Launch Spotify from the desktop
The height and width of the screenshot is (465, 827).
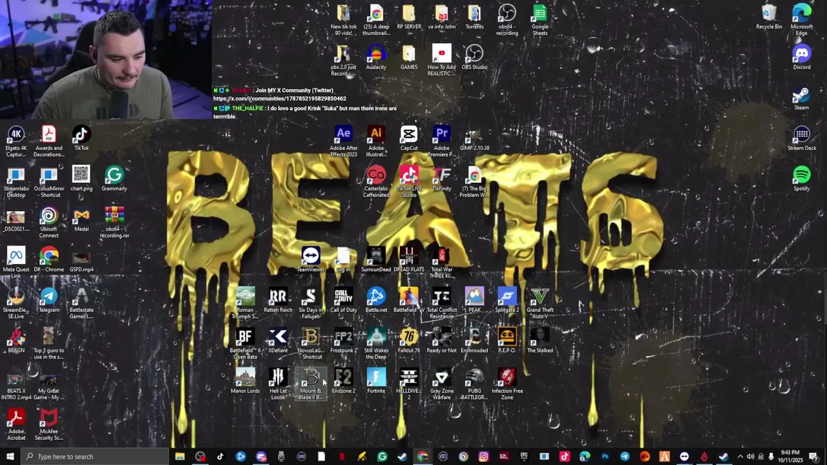(x=802, y=178)
